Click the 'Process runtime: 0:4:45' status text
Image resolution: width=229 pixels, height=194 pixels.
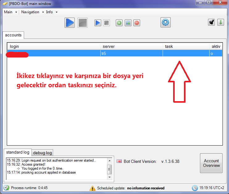(x=29, y=188)
